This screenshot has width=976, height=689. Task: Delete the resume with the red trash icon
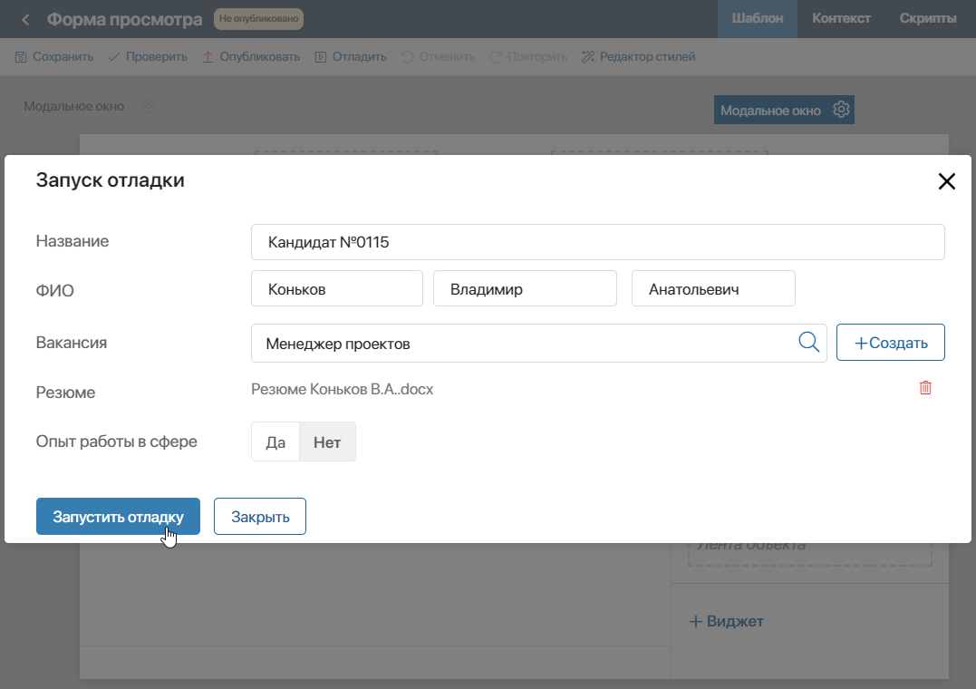pyautogui.click(x=925, y=387)
